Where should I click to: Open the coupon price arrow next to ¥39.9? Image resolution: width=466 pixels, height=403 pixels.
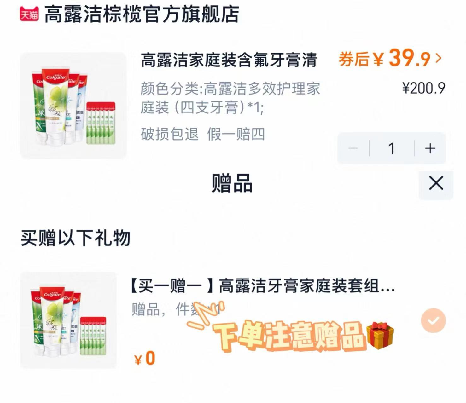[440, 58]
